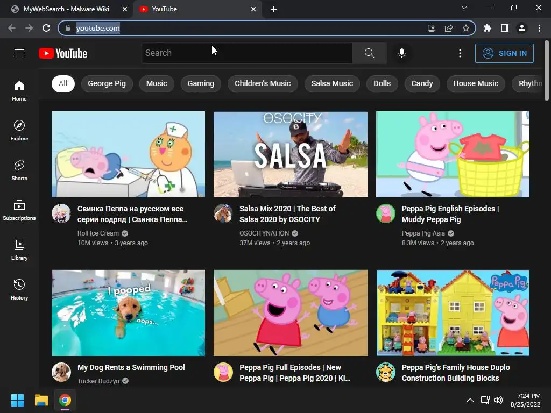Viewport: 551px width, 413px height.
Task: Open Muddy Peppa Pig video title
Action: coord(450,214)
